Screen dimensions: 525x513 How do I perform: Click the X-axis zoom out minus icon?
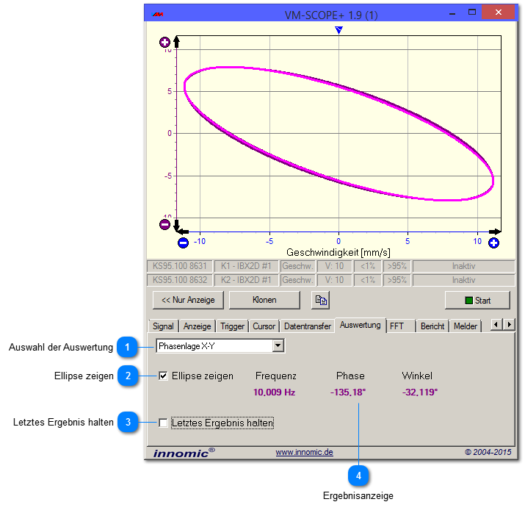pos(184,243)
